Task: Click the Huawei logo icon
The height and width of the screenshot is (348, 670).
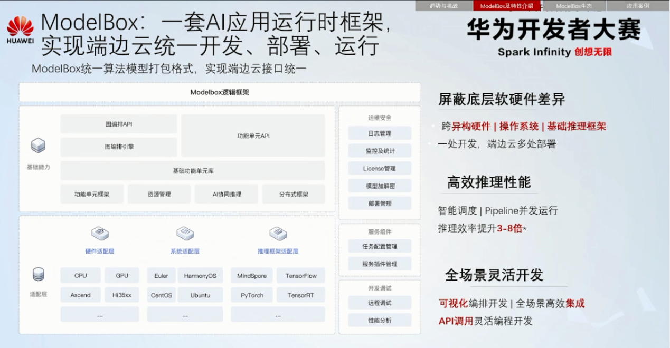Action: click(x=20, y=30)
